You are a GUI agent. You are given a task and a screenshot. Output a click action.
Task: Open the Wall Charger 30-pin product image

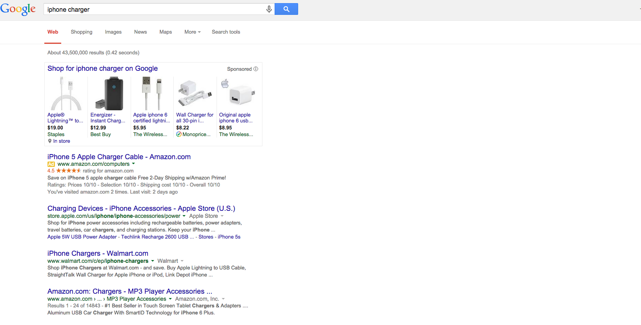(x=195, y=93)
